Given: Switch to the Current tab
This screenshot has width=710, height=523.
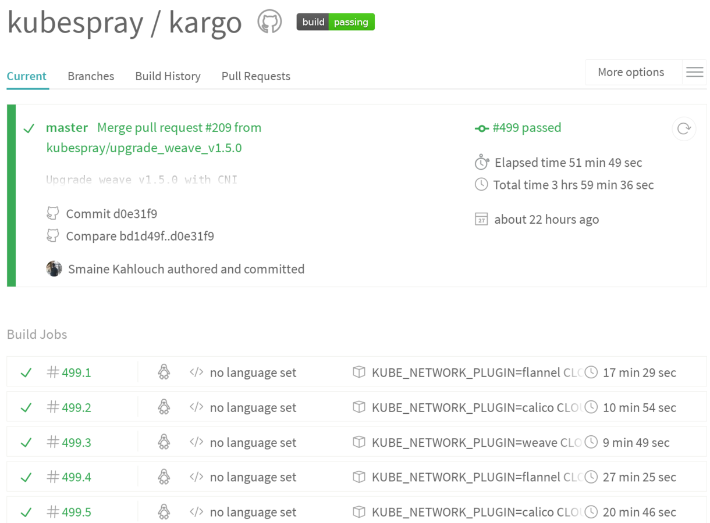Looking at the screenshot, I should tap(27, 76).
